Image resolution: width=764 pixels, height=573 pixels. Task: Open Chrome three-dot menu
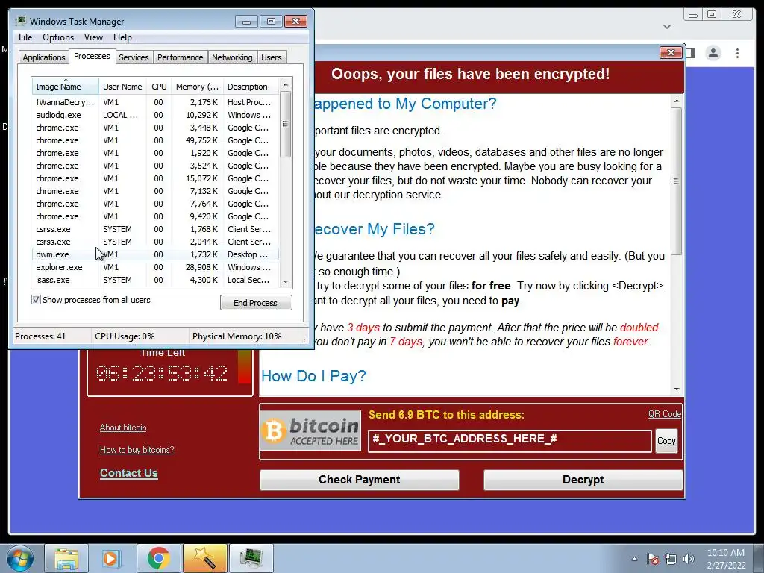[737, 53]
